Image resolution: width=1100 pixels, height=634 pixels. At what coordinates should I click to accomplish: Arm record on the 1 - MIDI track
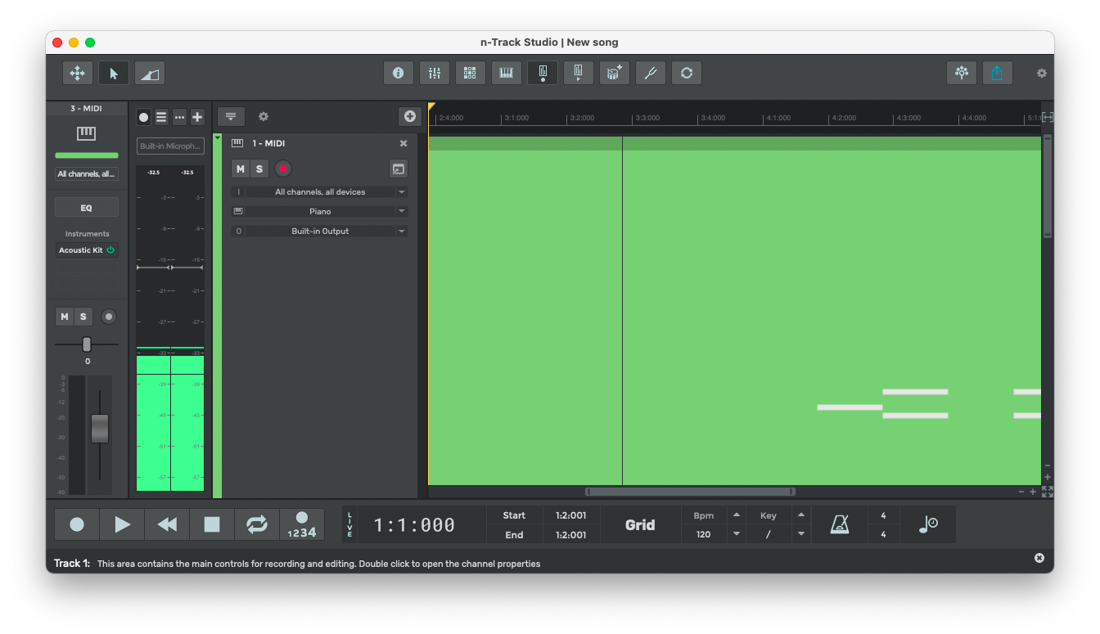pyautogui.click(x=283, y=169)
